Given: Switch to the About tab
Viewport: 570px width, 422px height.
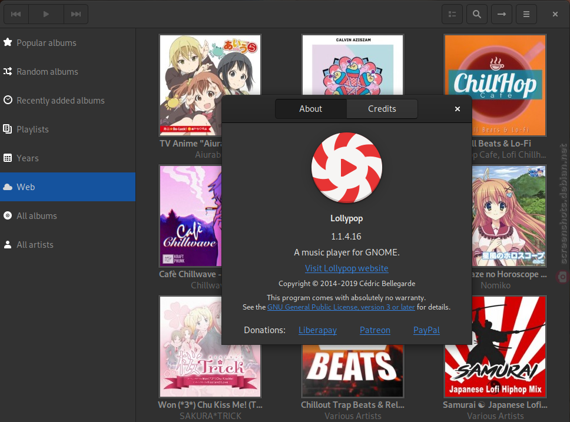Looking at the screenshot, I should [311, 109].
